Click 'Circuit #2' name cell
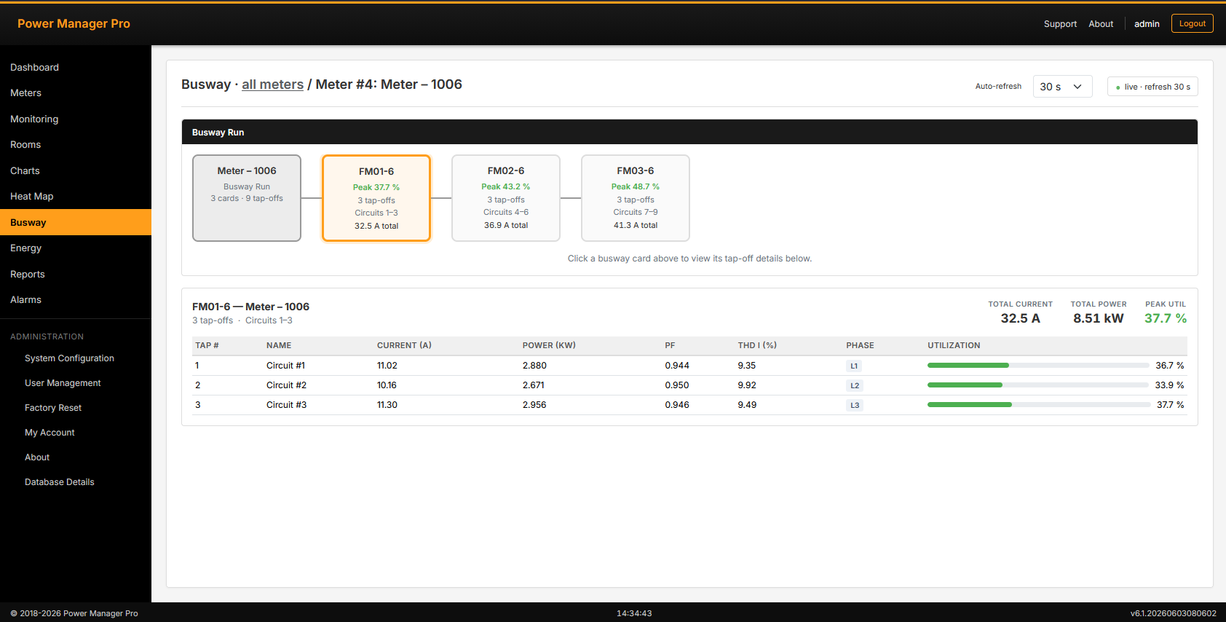Screen dimensions: 1226x622 tap(286, 385)
